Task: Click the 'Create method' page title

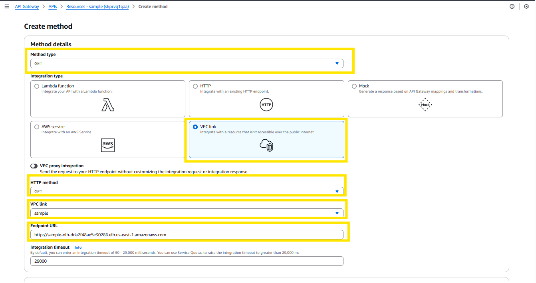Action: click(48, 26)
